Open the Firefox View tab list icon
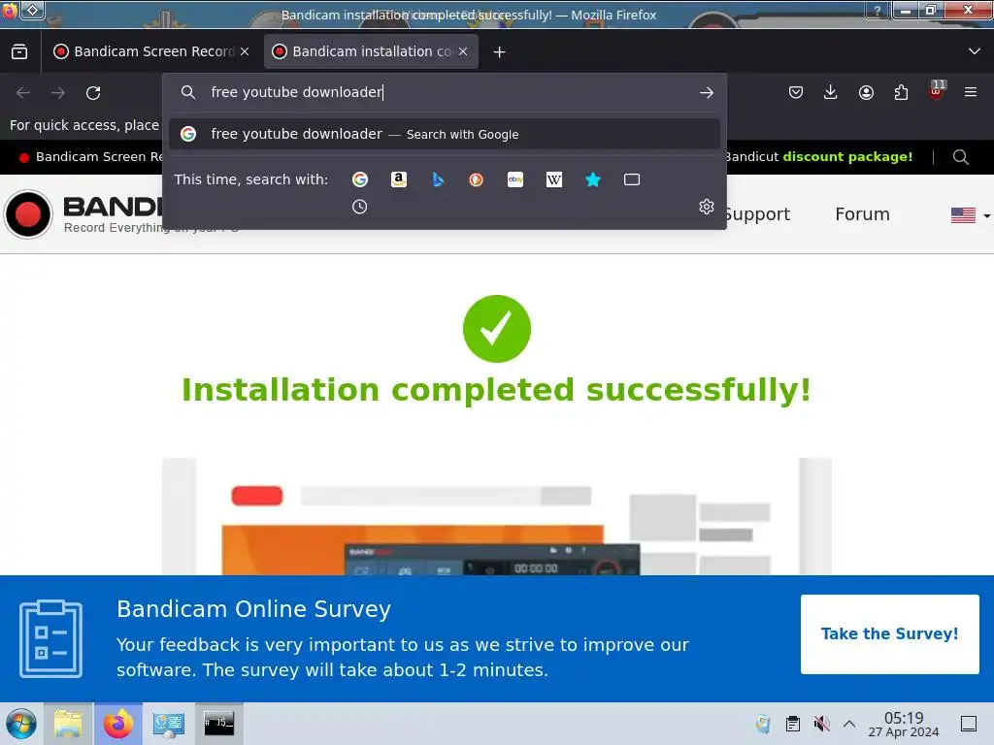This screenshot has height=745, width=994. (x=19, y=51)
